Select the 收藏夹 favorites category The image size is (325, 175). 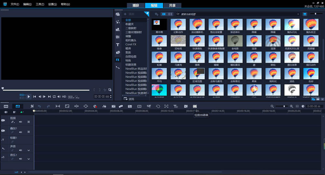[129, 24]
